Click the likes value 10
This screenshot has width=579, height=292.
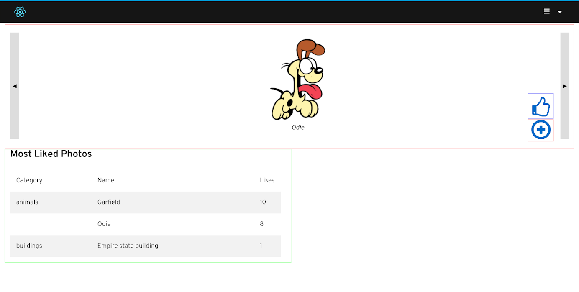point(263,202)
